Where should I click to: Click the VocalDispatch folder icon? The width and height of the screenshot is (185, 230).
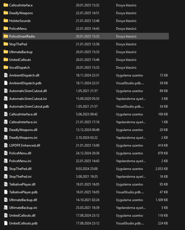pyautogui.click(x=6, y=67)
